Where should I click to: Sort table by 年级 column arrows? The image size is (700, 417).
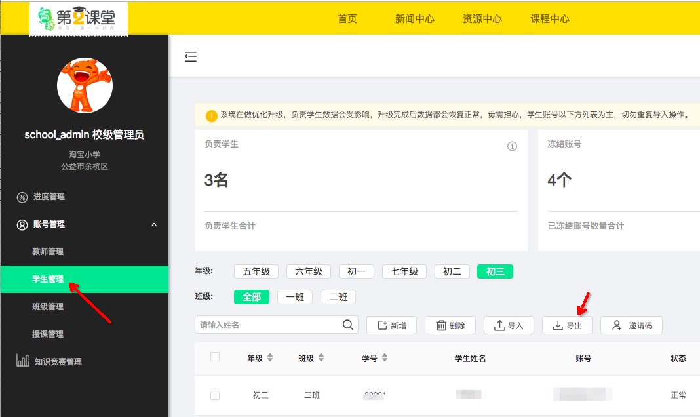269,358
